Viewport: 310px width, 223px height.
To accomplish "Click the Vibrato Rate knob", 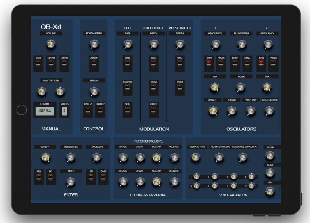I will point(195,158).
